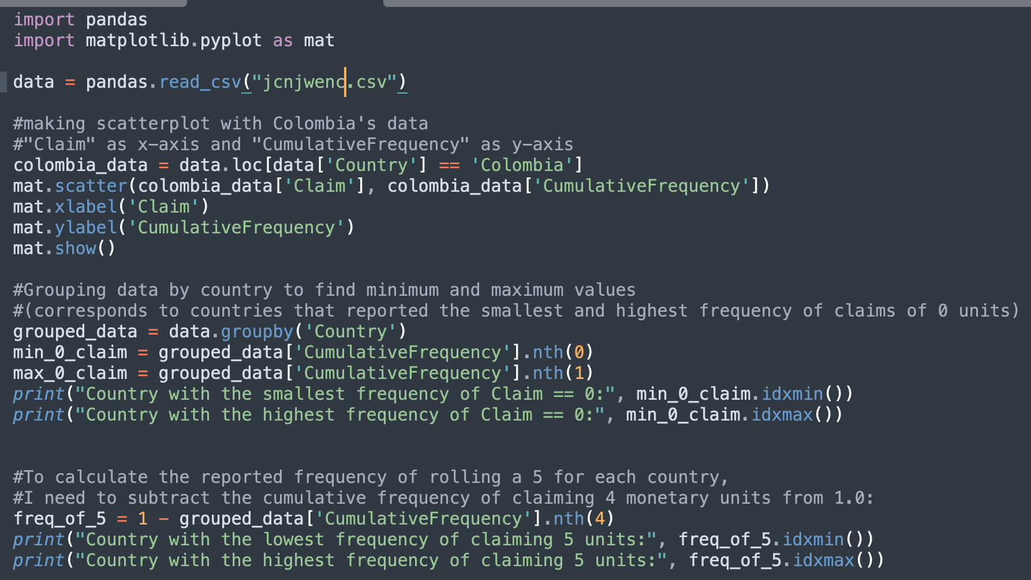1031x580 pixels.
Task: Click the read_csv function call
Action: pyautogui.click(x=200, y=81)
